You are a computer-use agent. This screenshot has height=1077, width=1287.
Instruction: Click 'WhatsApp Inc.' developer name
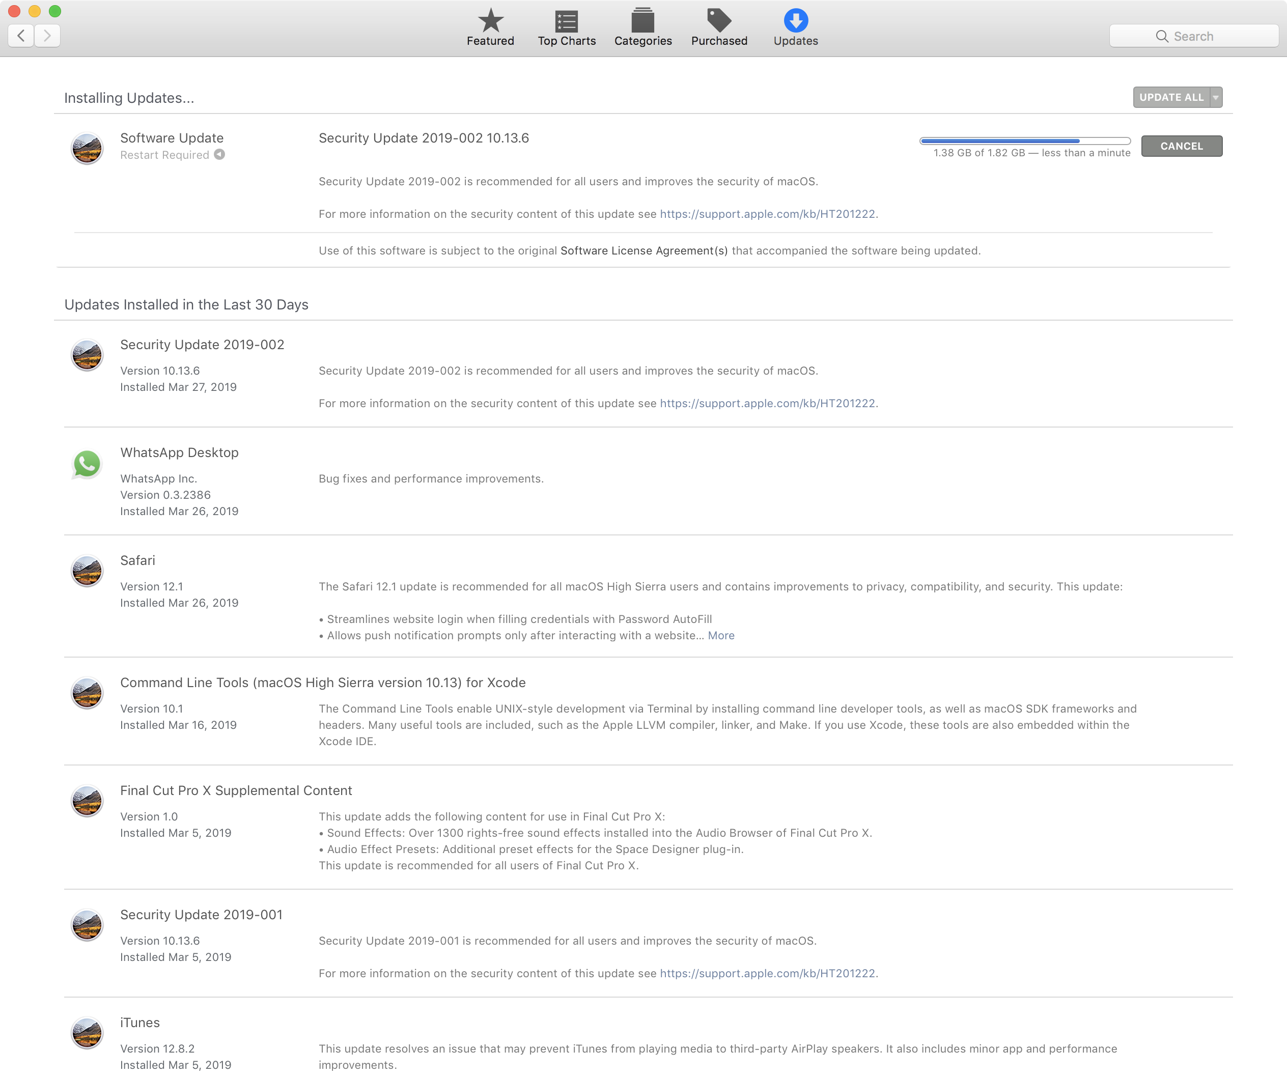(159, 478)
